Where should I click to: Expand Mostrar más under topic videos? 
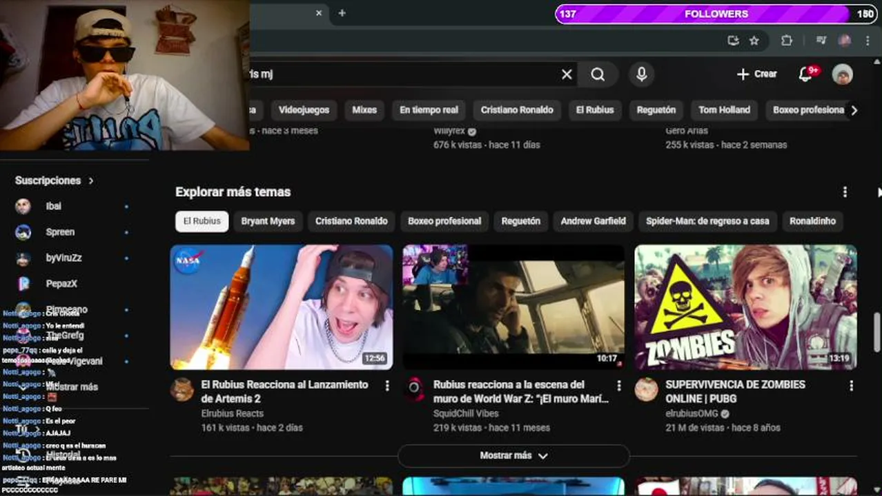point(513,455)
